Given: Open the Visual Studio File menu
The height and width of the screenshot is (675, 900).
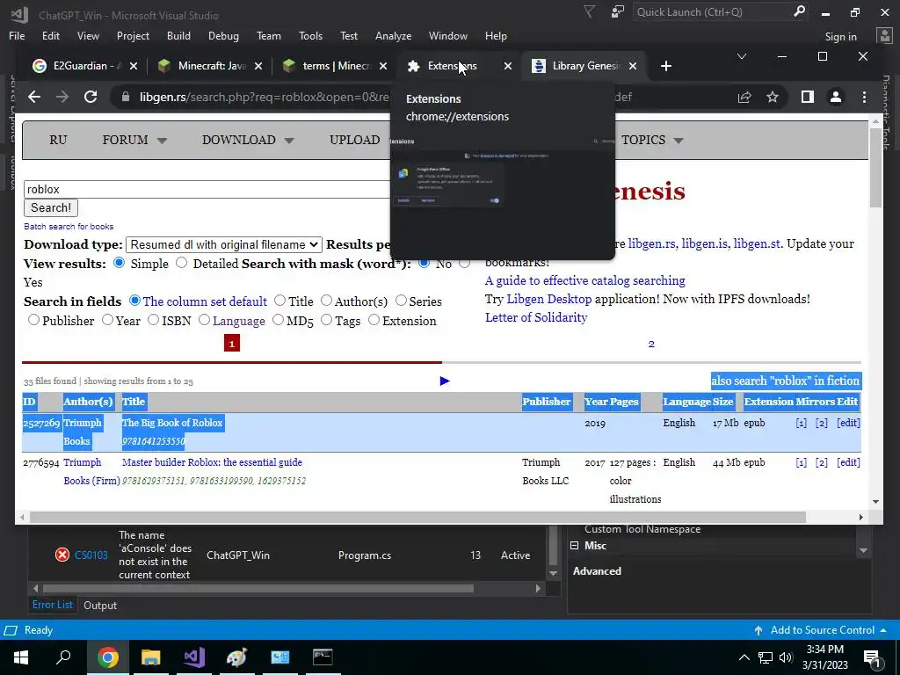Looking at the screenshot, I should click(x=17, y=35).
